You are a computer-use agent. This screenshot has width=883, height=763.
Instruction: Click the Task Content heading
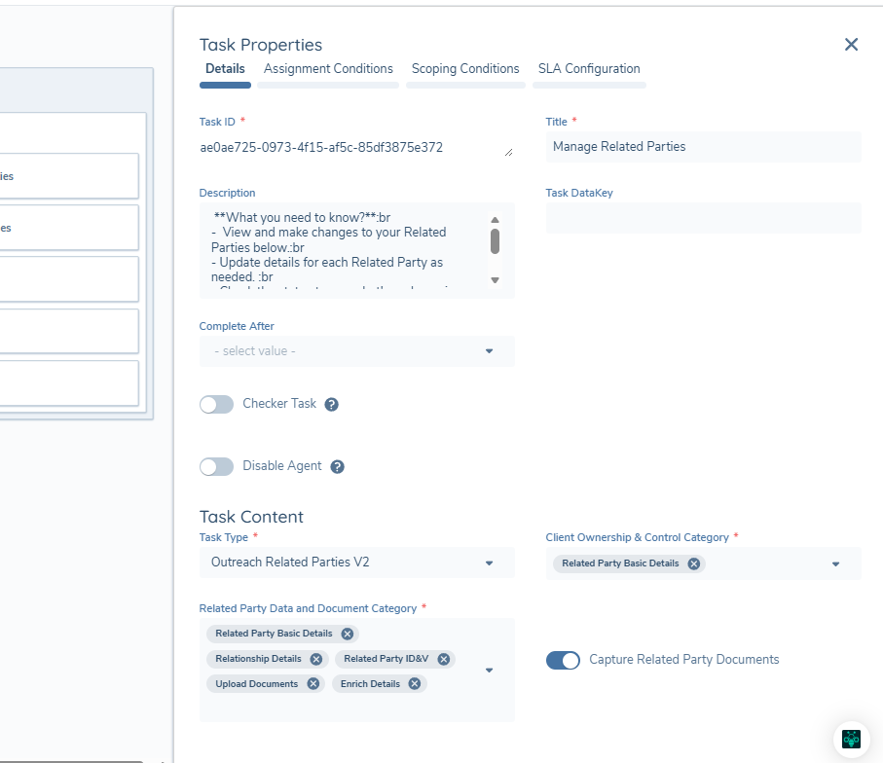pyautogui.click(x=251, y=517)
